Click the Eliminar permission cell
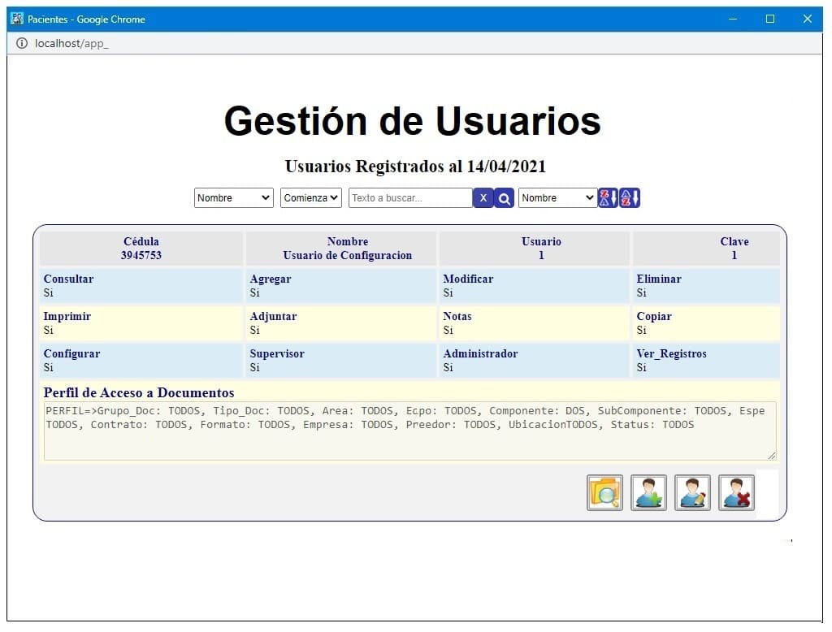Image resolution: width=832 pixels, height=632 pixels. coord(707,285)
